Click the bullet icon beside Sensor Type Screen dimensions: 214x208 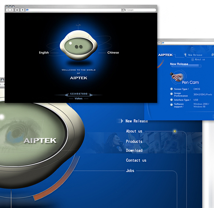pos(171,89)
